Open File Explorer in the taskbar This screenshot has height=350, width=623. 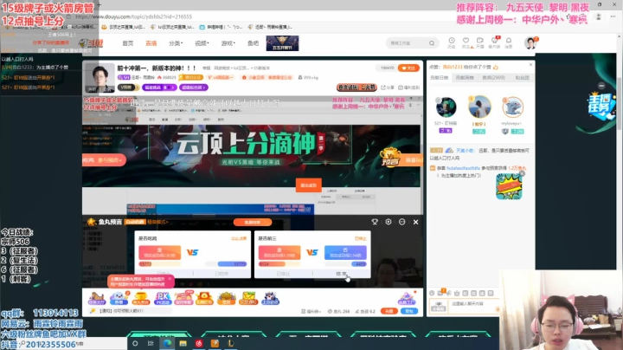click(183, 343)
